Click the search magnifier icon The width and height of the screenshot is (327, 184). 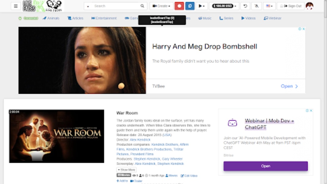pos(142,6)
